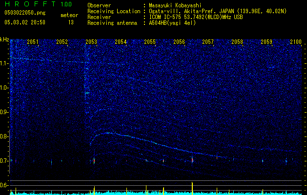Click the HROFFT 1.0.0 title text
307x195 pixels.
click(38, 4)
